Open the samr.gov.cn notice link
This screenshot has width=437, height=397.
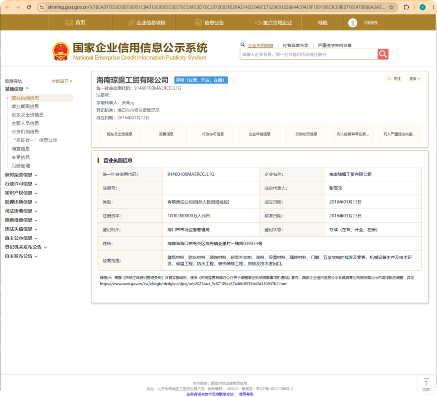pyautogui.click(x=193, y=284)
